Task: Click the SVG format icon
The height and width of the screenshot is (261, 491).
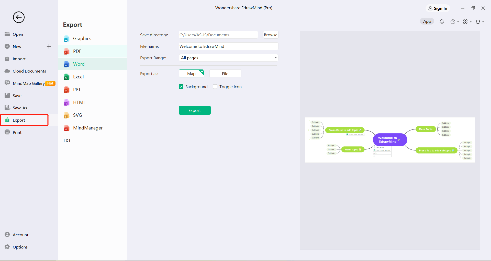Action: pos(66,115)
